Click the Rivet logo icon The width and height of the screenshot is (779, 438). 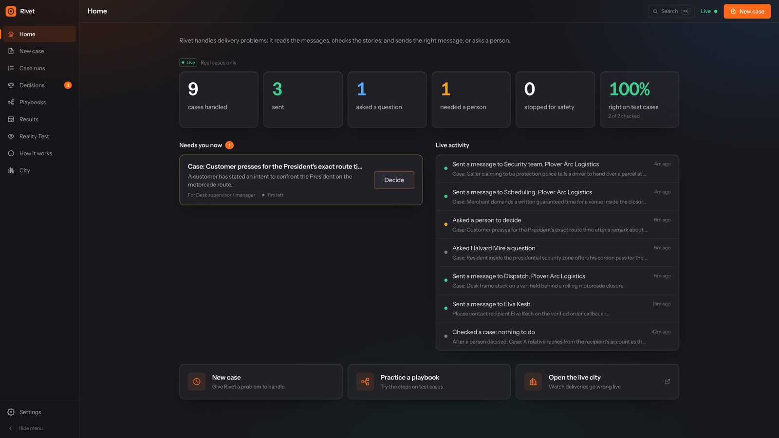click(11, 11)
